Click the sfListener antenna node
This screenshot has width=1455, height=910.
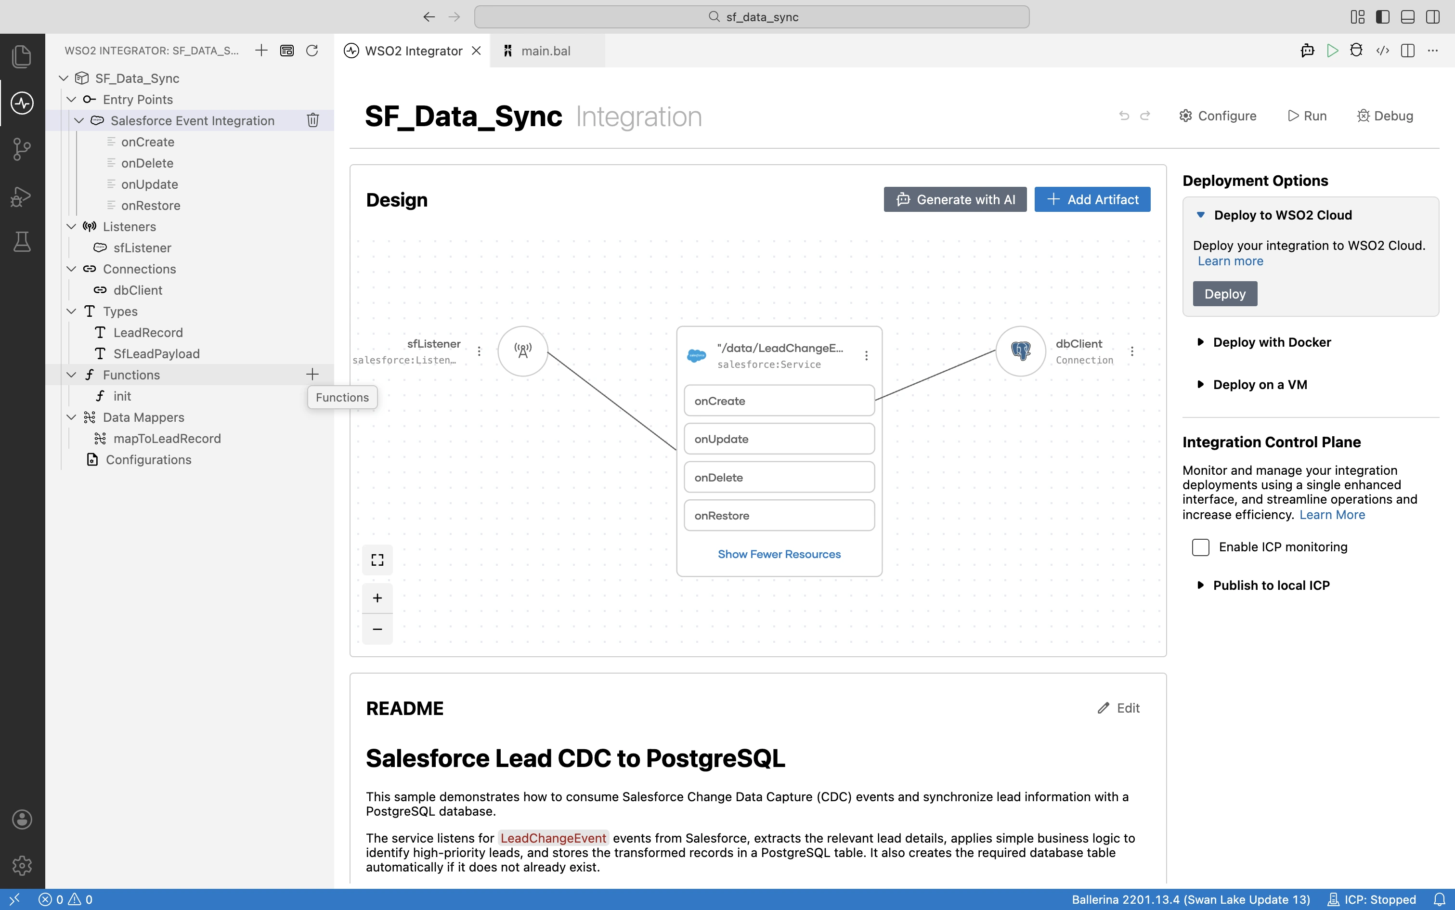coord(523,351)
